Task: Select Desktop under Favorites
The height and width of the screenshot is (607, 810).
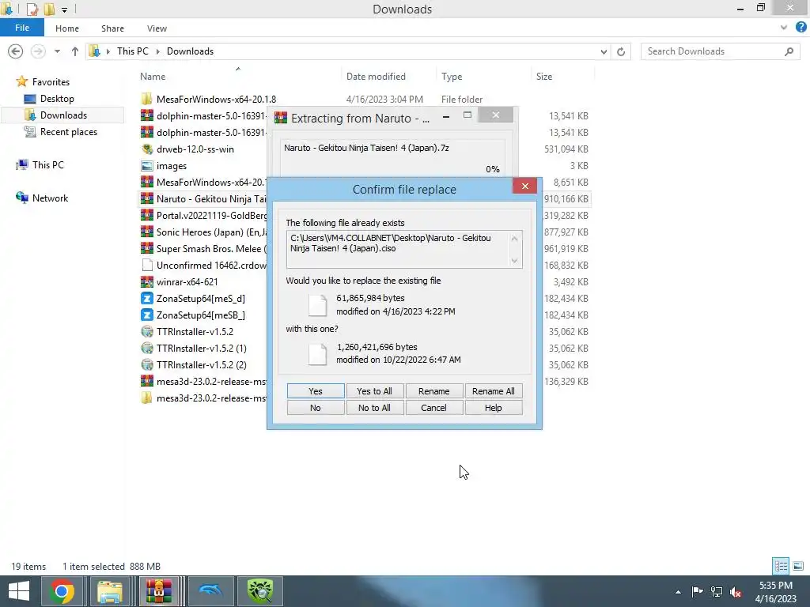Action: [x=57, y=99]
